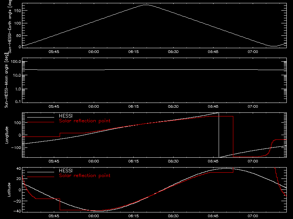Click 05:45 time label under Longitude plot

point(54,161)
